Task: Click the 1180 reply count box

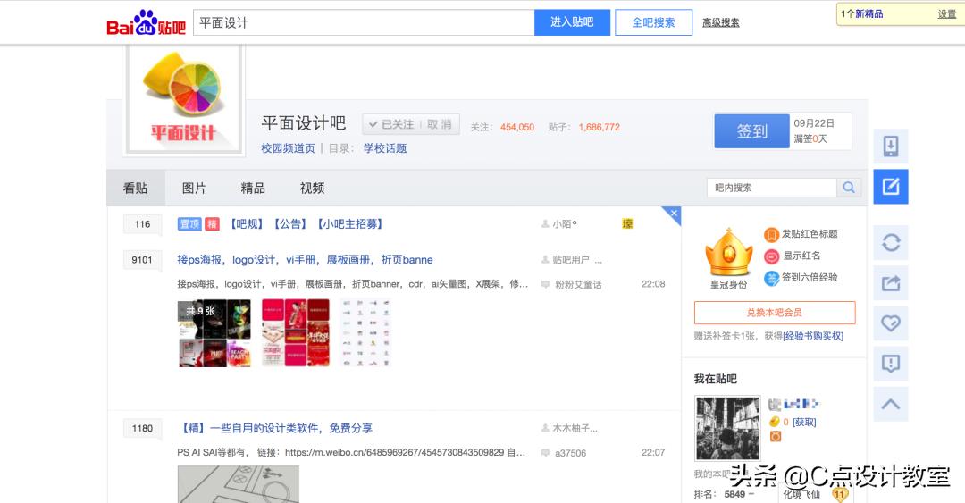Action: pos(142,429)
